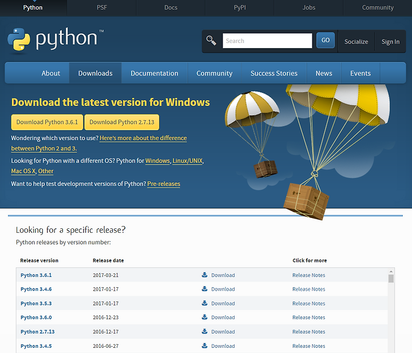
Task: Click download icon in Python 3.4.6 row
Action: pyautogui.click(x=204, y=289)
